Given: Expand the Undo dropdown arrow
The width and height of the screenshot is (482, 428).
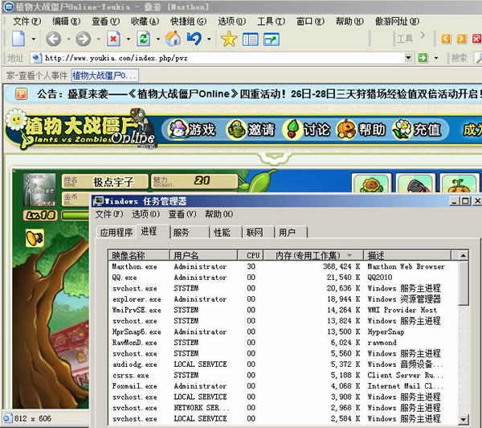Looking at the screenshot, I should (x=209, y=39).
